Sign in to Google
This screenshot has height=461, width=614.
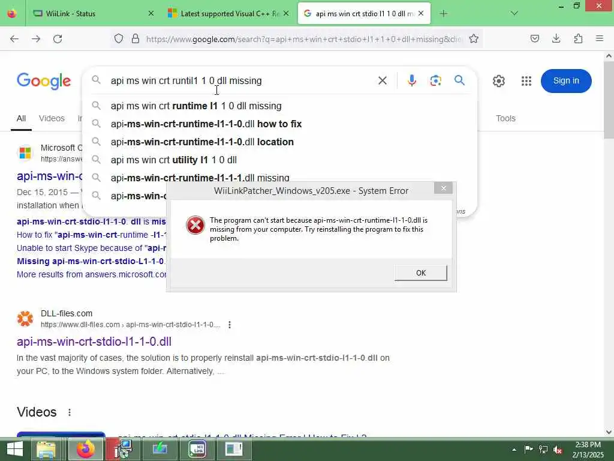[566, 81]
